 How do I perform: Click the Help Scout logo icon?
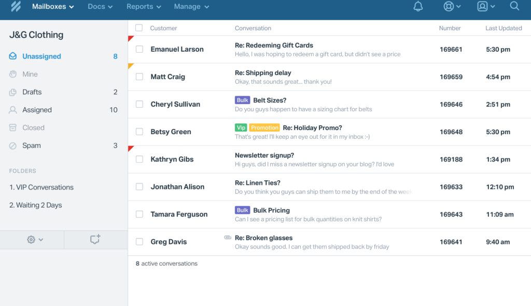pos(16,6)
